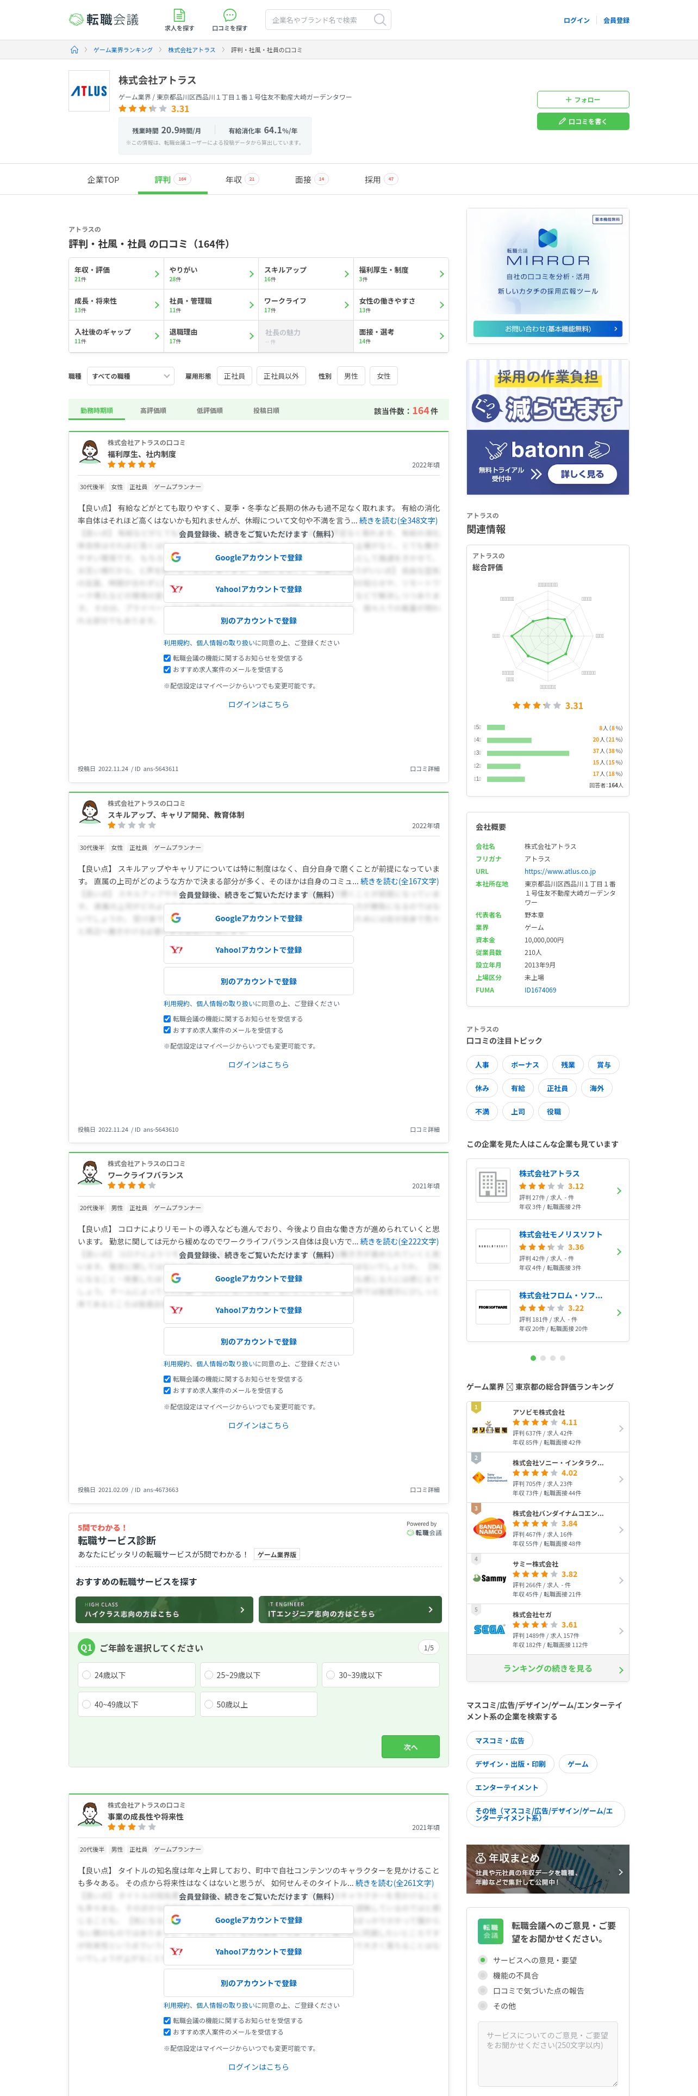Screen dimensions: 698x2096
Task: Click 会員登録 link in header
Action: pos(616,20)
